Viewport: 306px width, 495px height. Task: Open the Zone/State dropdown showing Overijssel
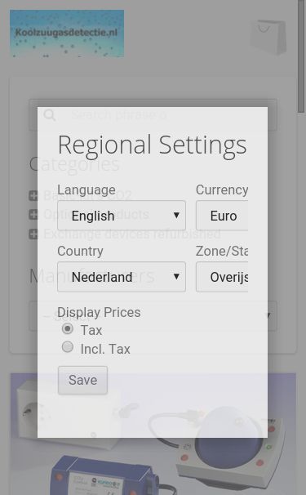[x=222, y=277]
